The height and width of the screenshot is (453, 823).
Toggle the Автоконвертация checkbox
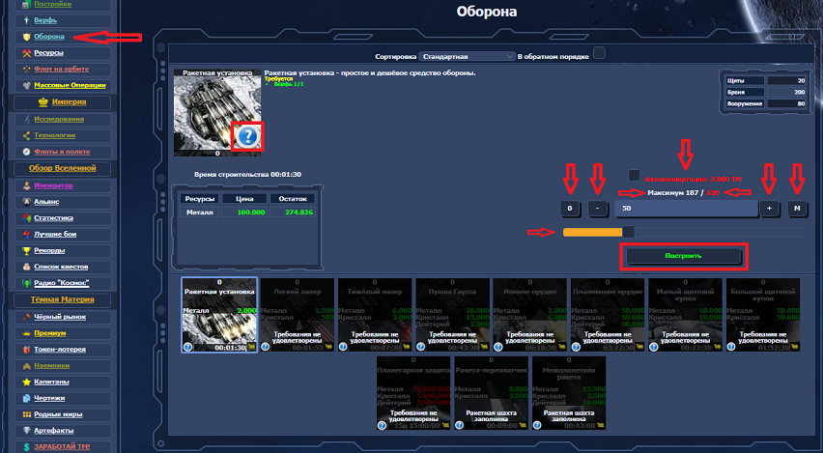click(x=634, y=176)
